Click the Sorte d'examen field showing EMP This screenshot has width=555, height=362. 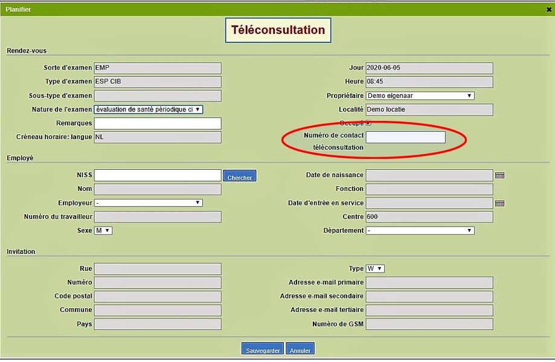point(158,68)
